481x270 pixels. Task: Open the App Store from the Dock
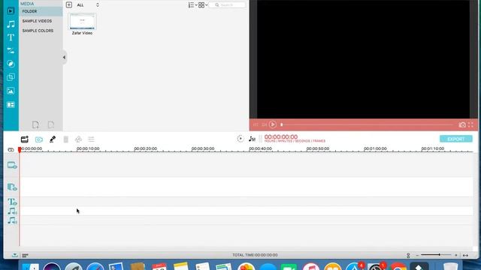coord(355,266)
